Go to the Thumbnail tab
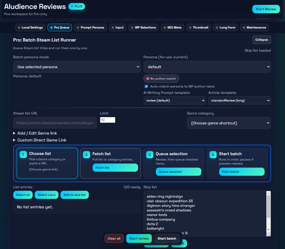Screen dimensions: 285x249 click(x=199, y=27)
